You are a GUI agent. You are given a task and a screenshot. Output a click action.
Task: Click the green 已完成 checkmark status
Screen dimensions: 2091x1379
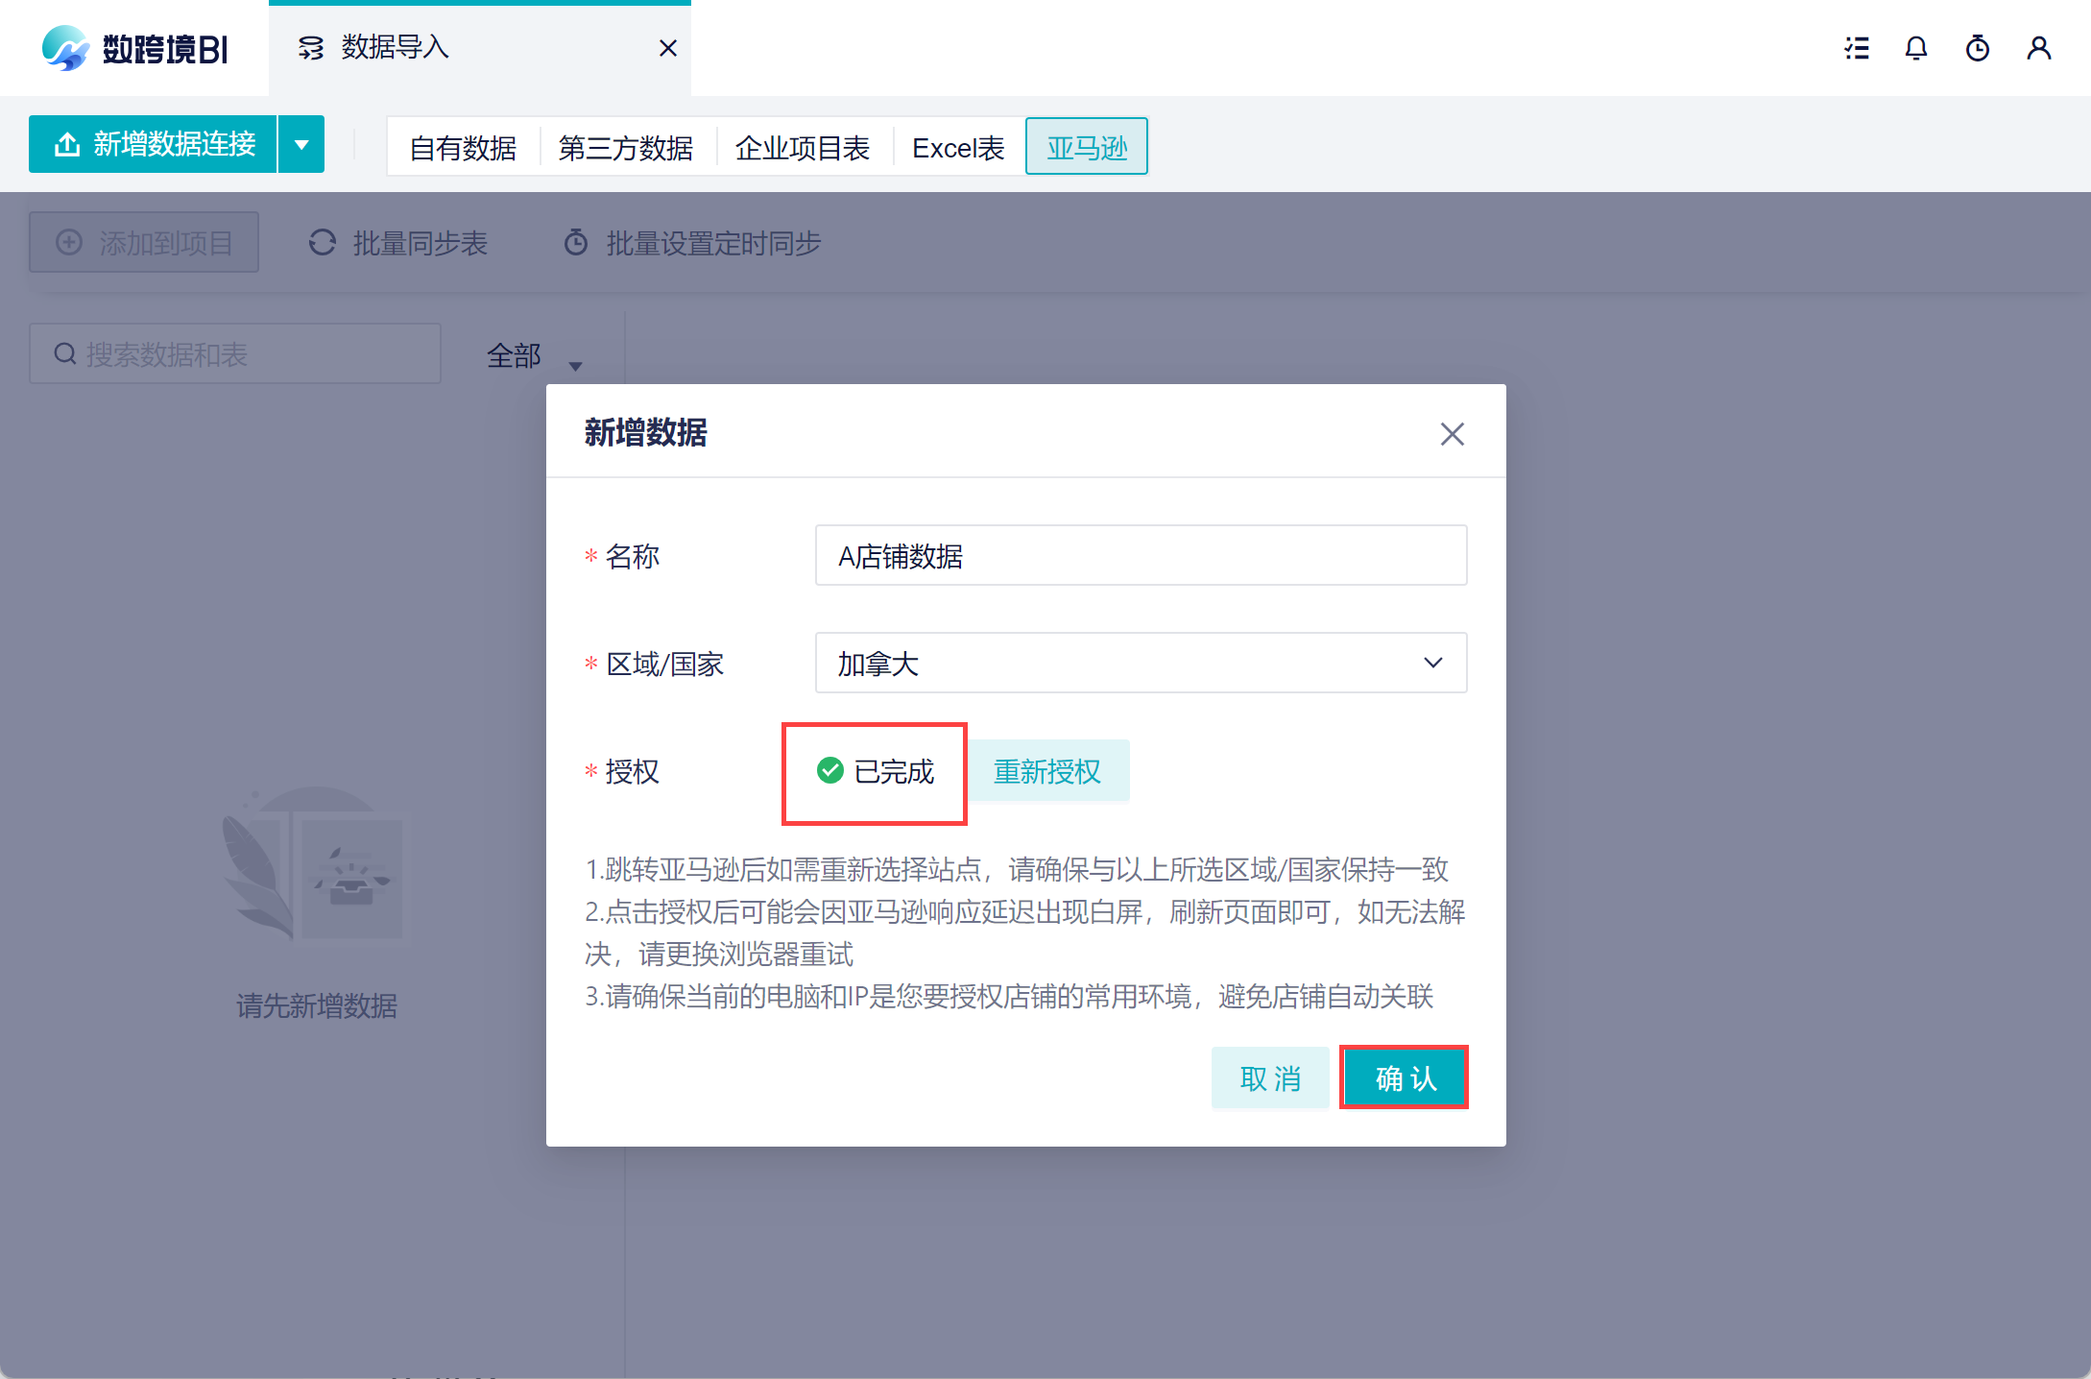[x=829, y=770]
